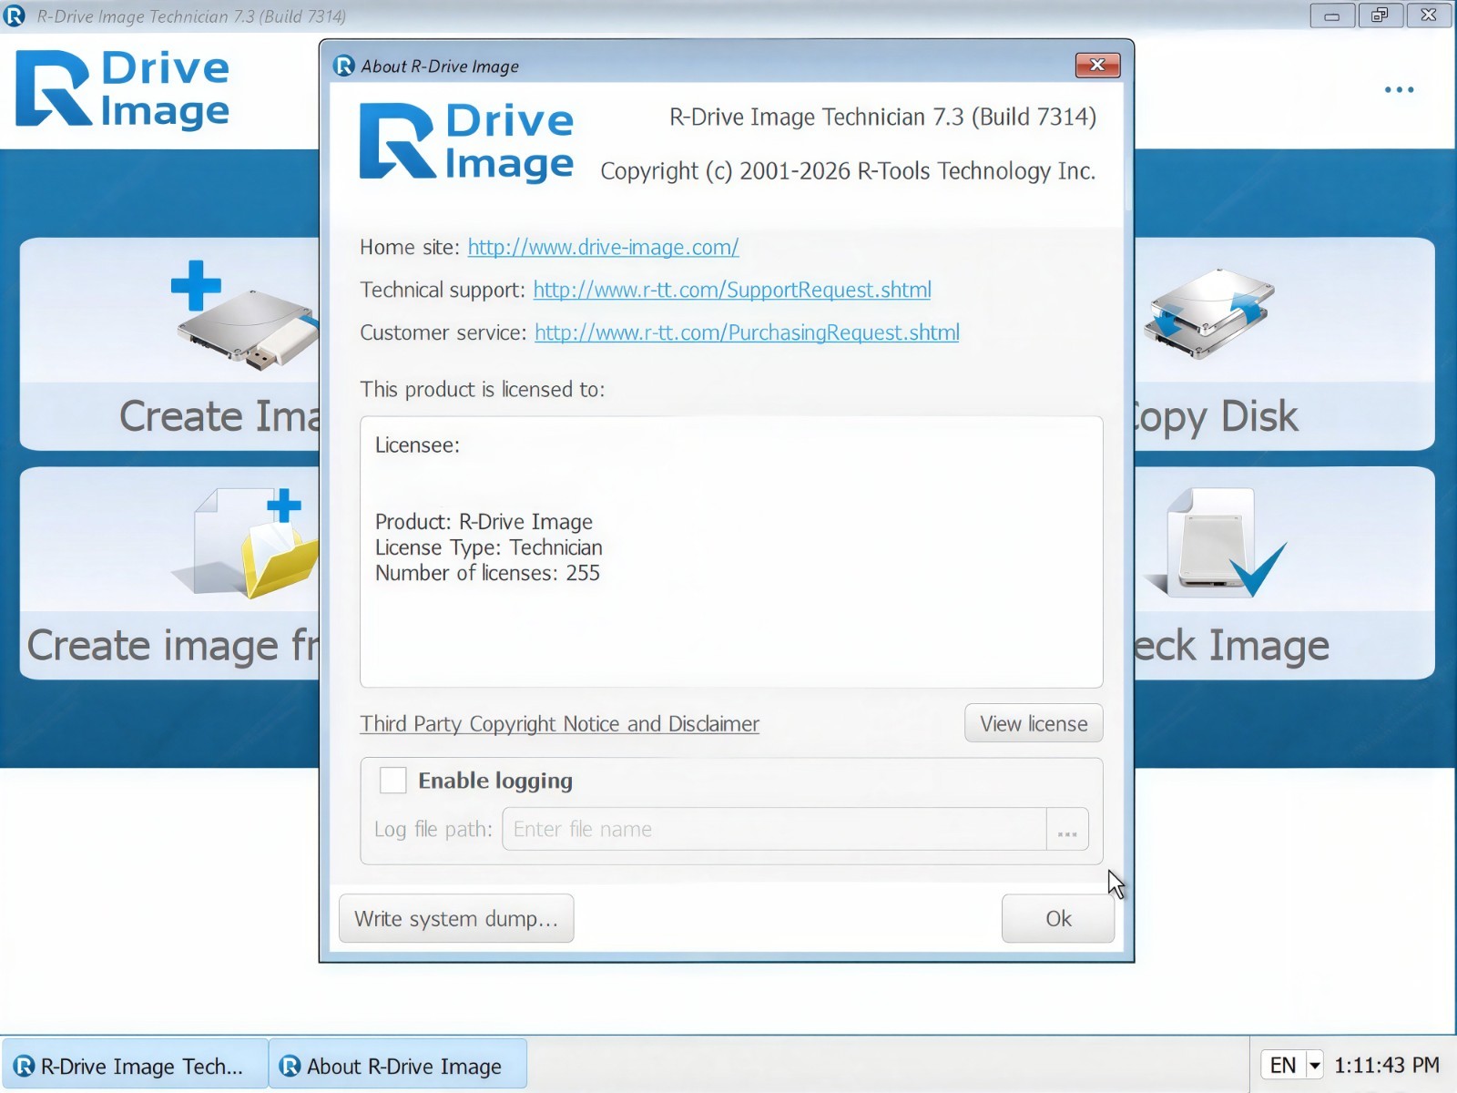This screenshot has height=1093, width=1457.
Task: Click the Create image from files label
Action: 173,646
